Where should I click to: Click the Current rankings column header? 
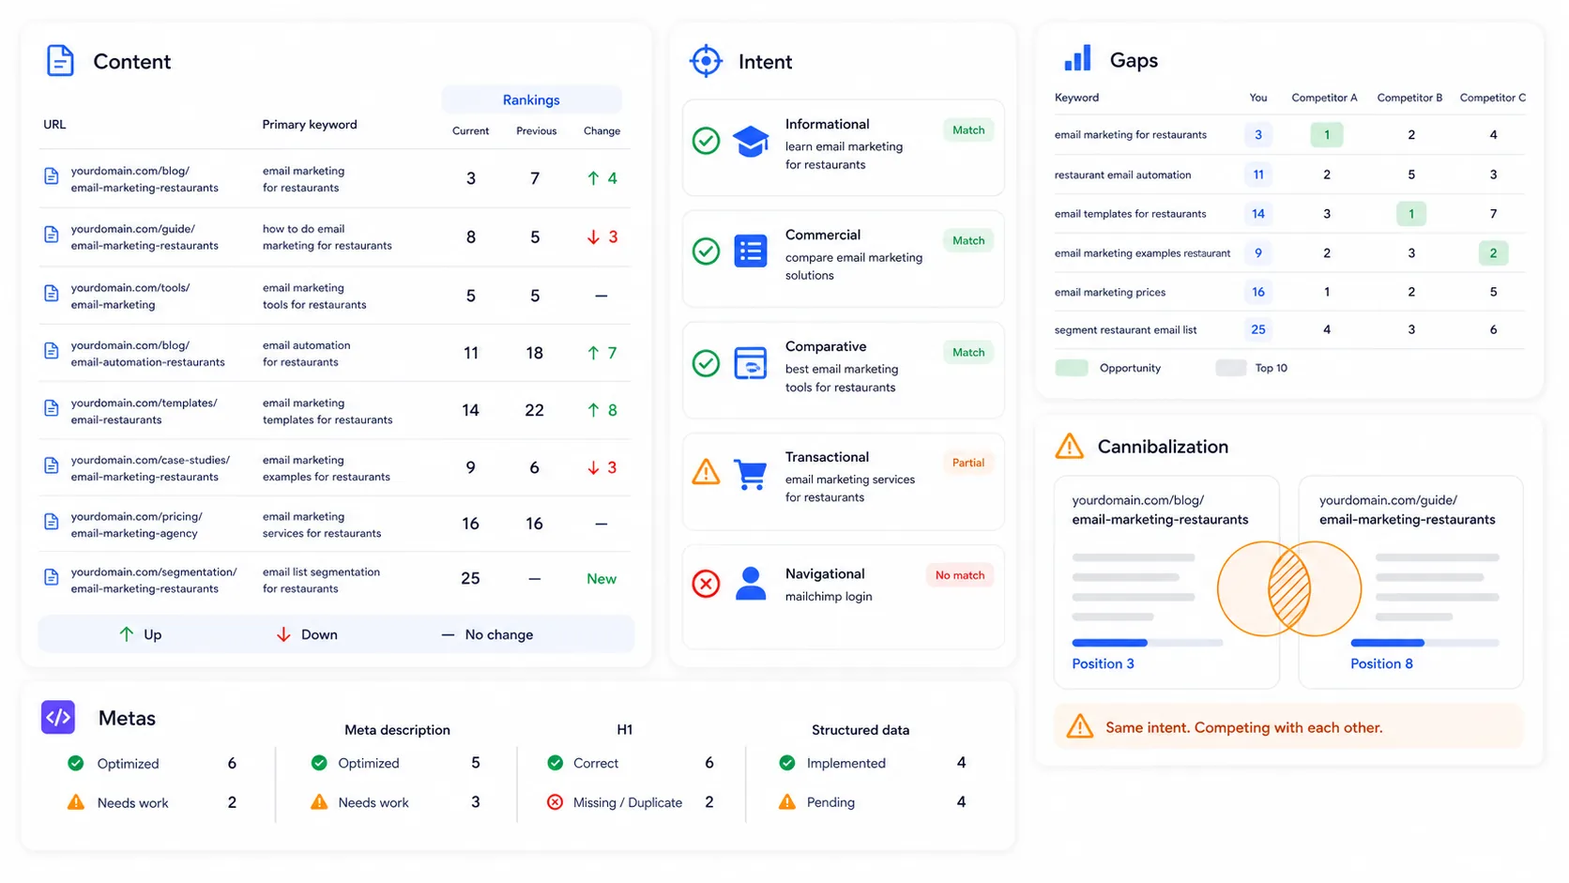[470, 130]
